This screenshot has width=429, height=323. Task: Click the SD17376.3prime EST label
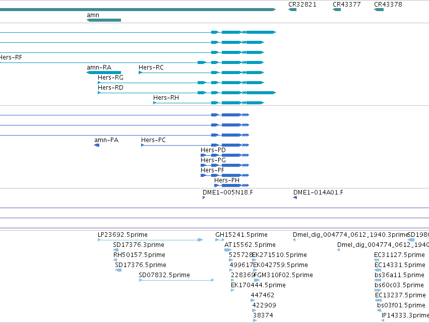point(139,245)
